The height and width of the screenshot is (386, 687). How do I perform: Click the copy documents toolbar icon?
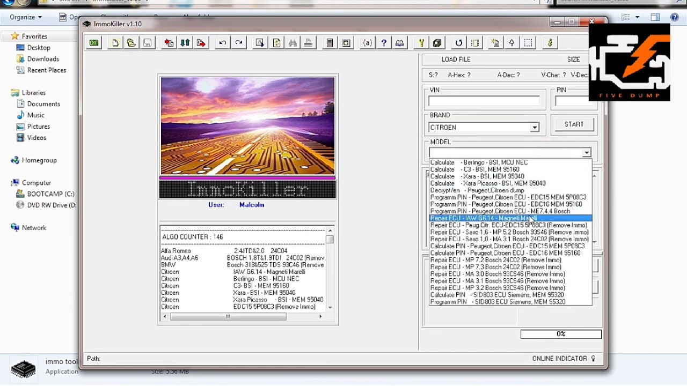pos(496,43)
